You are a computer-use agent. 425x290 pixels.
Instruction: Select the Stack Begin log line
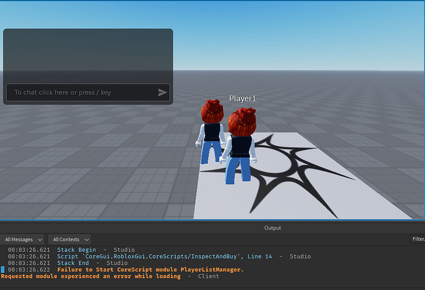[x=71, y=249]
